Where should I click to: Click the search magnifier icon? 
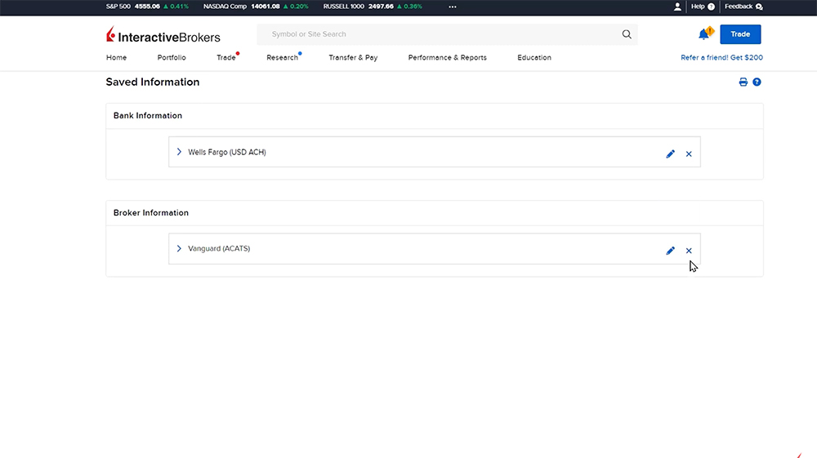pos(627,34)
